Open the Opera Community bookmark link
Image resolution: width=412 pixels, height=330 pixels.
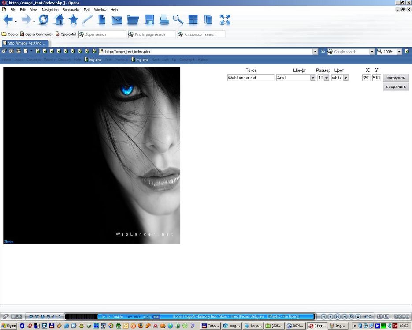tap(37, 34)
